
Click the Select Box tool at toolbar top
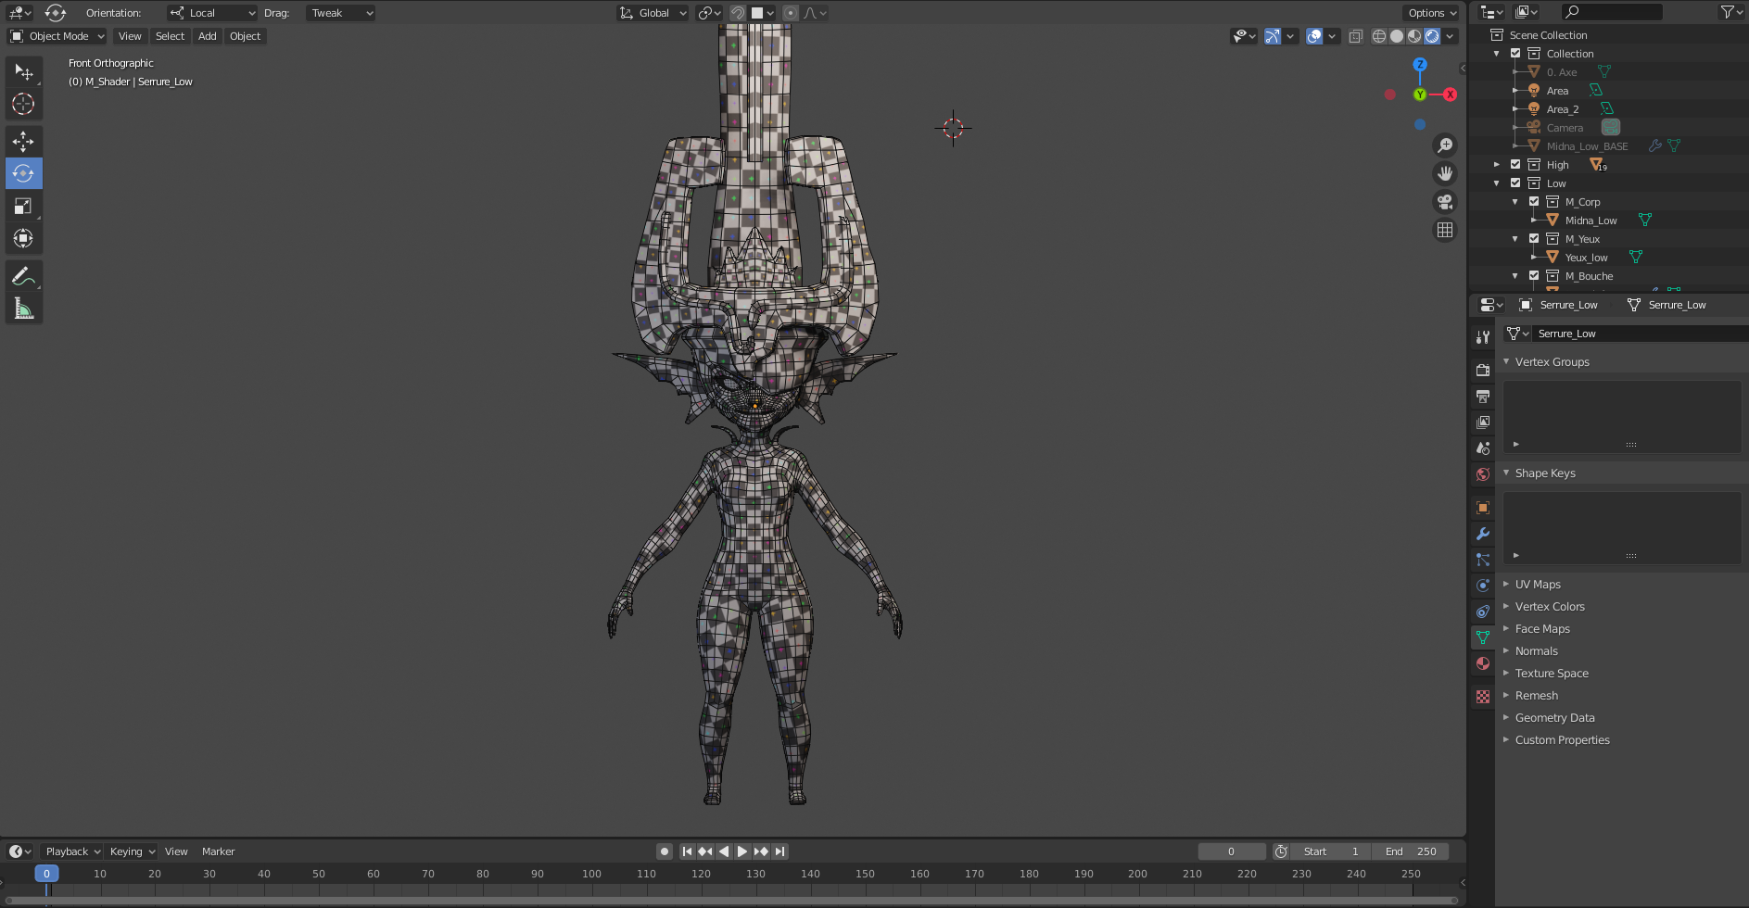click(23, 71)
